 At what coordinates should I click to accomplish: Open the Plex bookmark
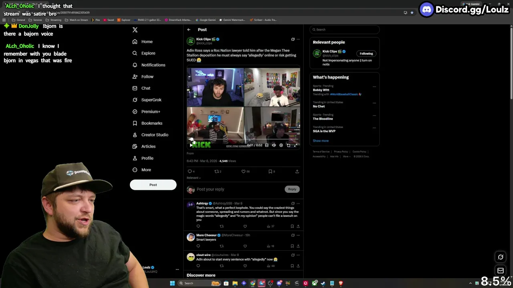point(96,20)
